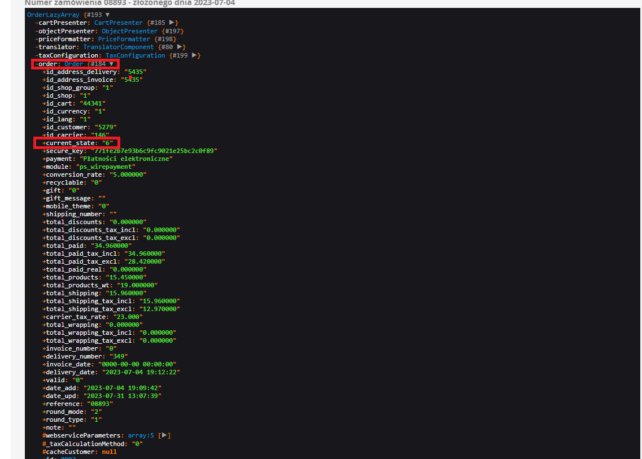The width and height of the screenshot is (642, 459).
Task: Click the round_mode property row
Action: 72,412
